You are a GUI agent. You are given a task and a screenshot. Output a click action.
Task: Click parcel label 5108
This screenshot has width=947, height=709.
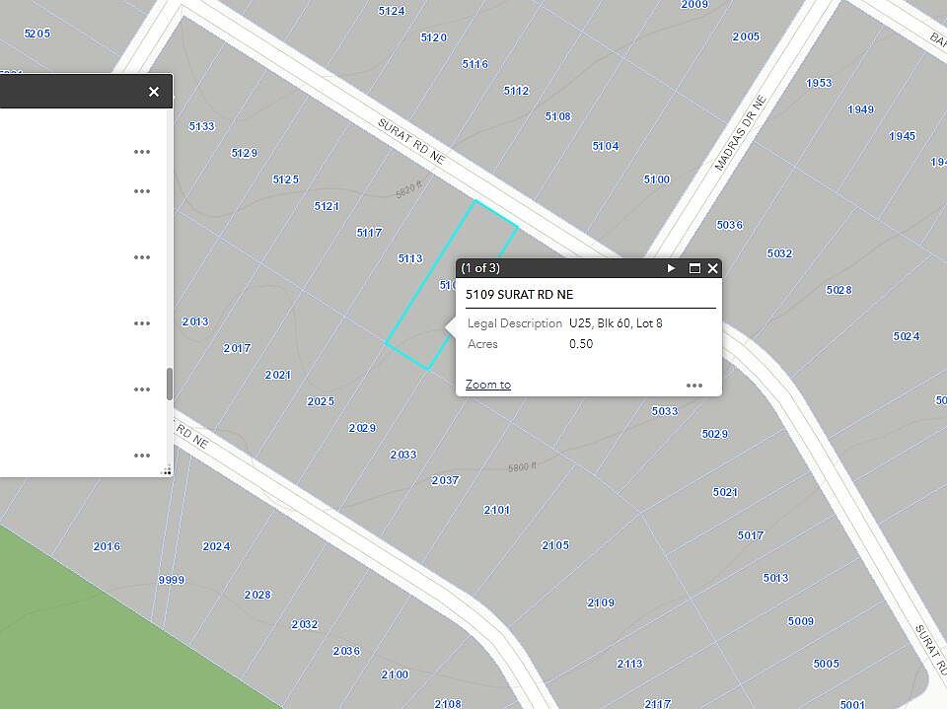pos(558,116)
